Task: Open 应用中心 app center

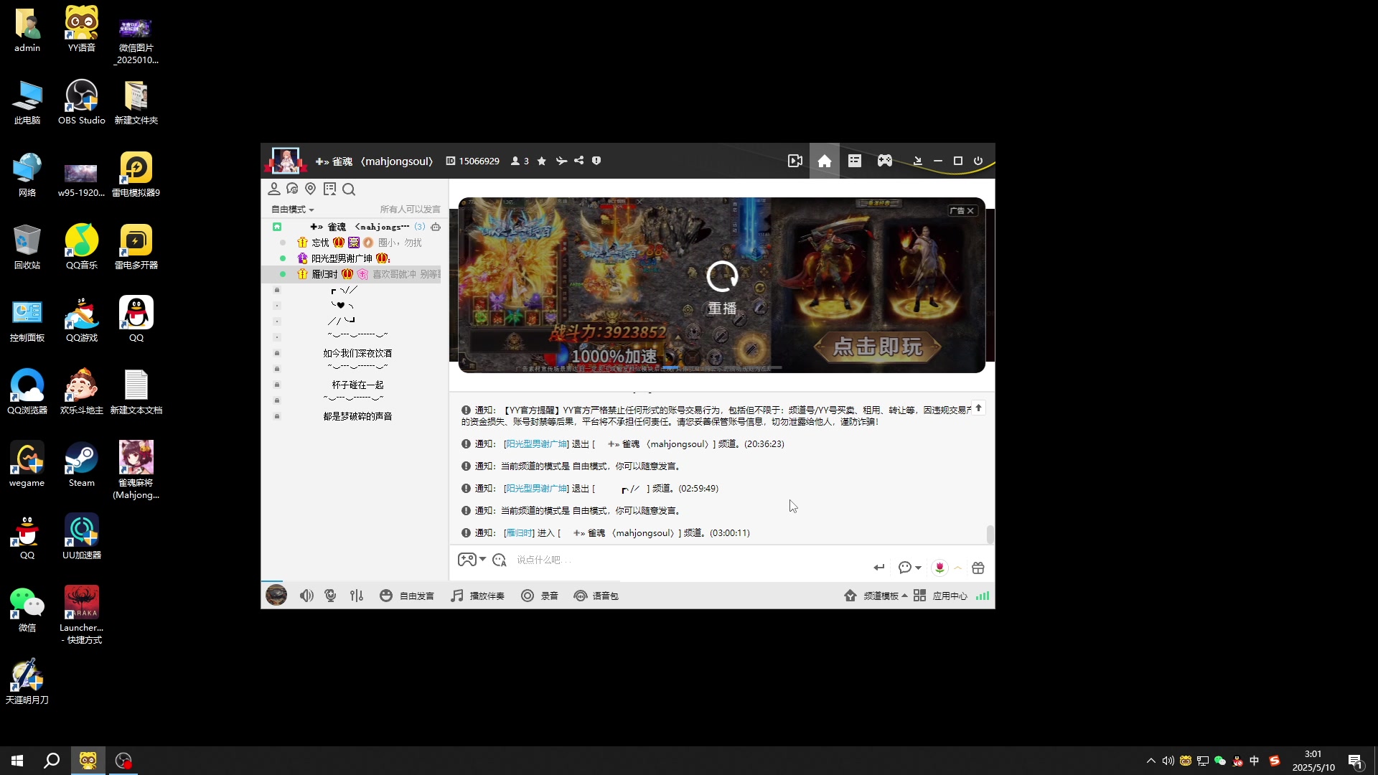Action: [x=940, y=596]
